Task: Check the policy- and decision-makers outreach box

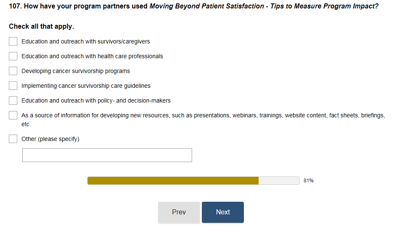Action: (13, 100)
